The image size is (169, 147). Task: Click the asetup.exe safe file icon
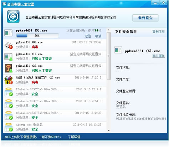9,127
